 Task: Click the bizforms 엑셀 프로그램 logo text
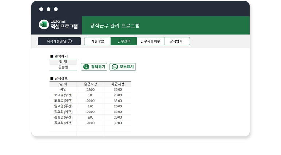coord(64,24)
